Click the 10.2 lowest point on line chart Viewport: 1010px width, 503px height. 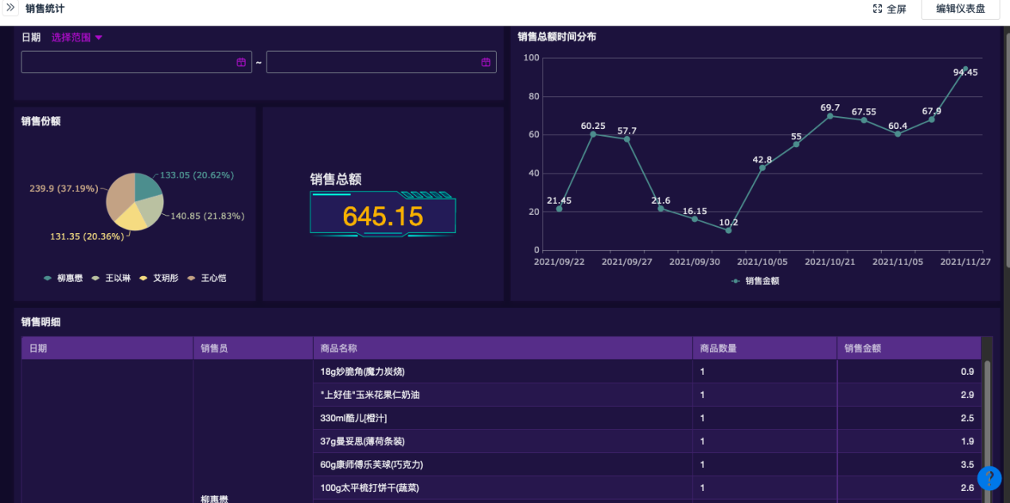point(728,231)
